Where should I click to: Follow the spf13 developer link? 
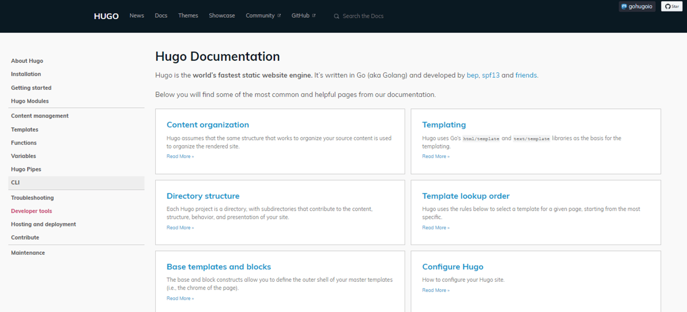[x=491, y=75]
